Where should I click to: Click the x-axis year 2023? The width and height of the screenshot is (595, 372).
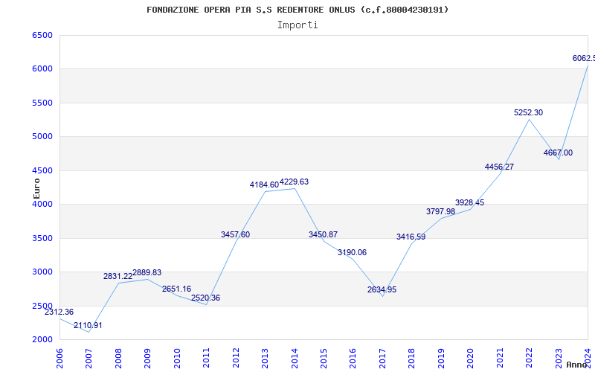[x=559, y=359]
